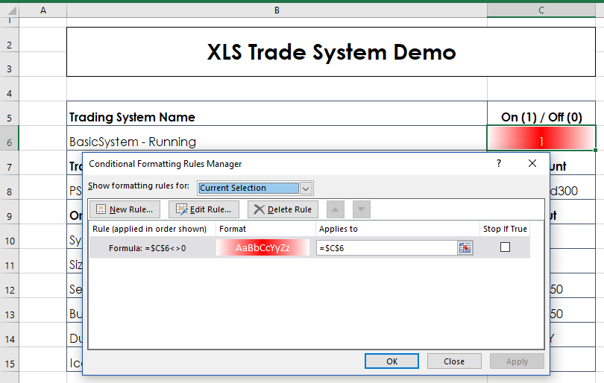Select row 5 header
The height and width of the screenshot is (383, 604).
pyautogui.click(x=9, y=117)
